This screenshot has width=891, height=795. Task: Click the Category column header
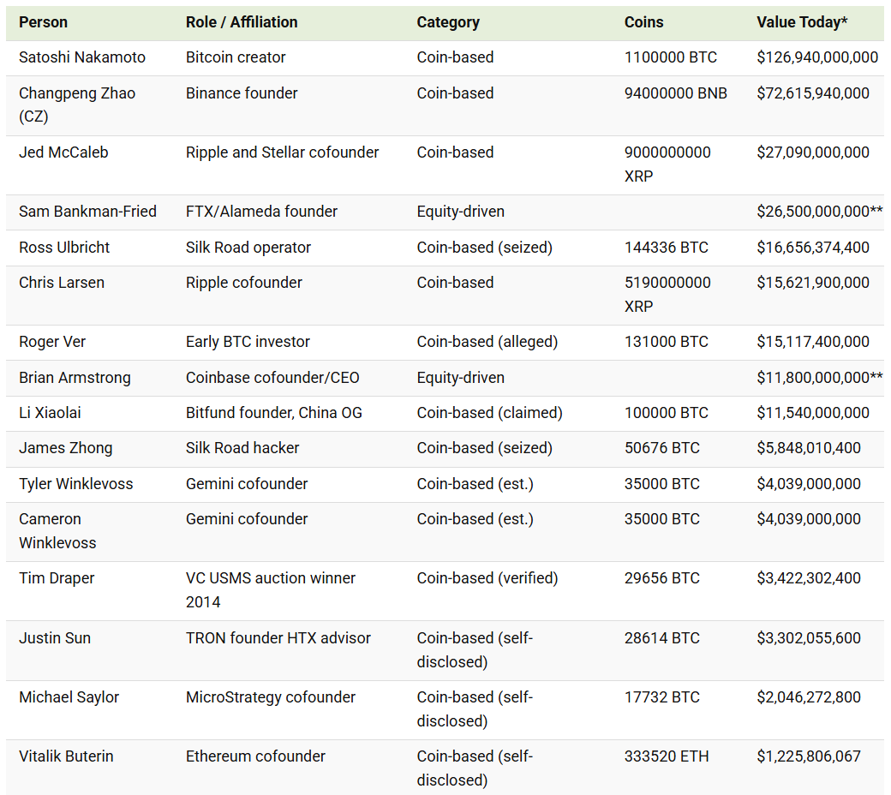(448, 22)
